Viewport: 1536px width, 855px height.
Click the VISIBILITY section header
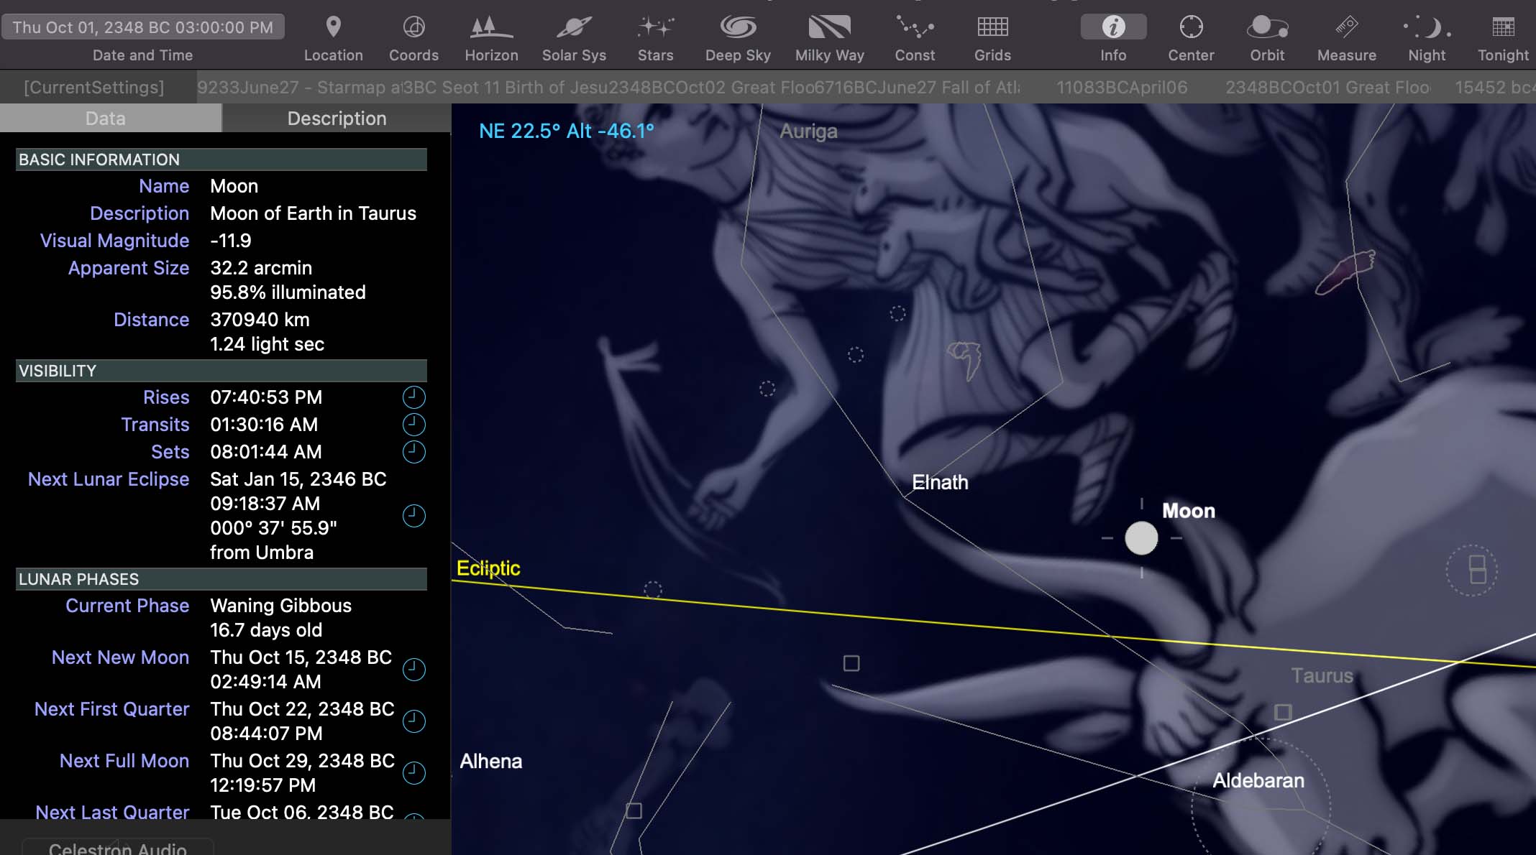221,371
